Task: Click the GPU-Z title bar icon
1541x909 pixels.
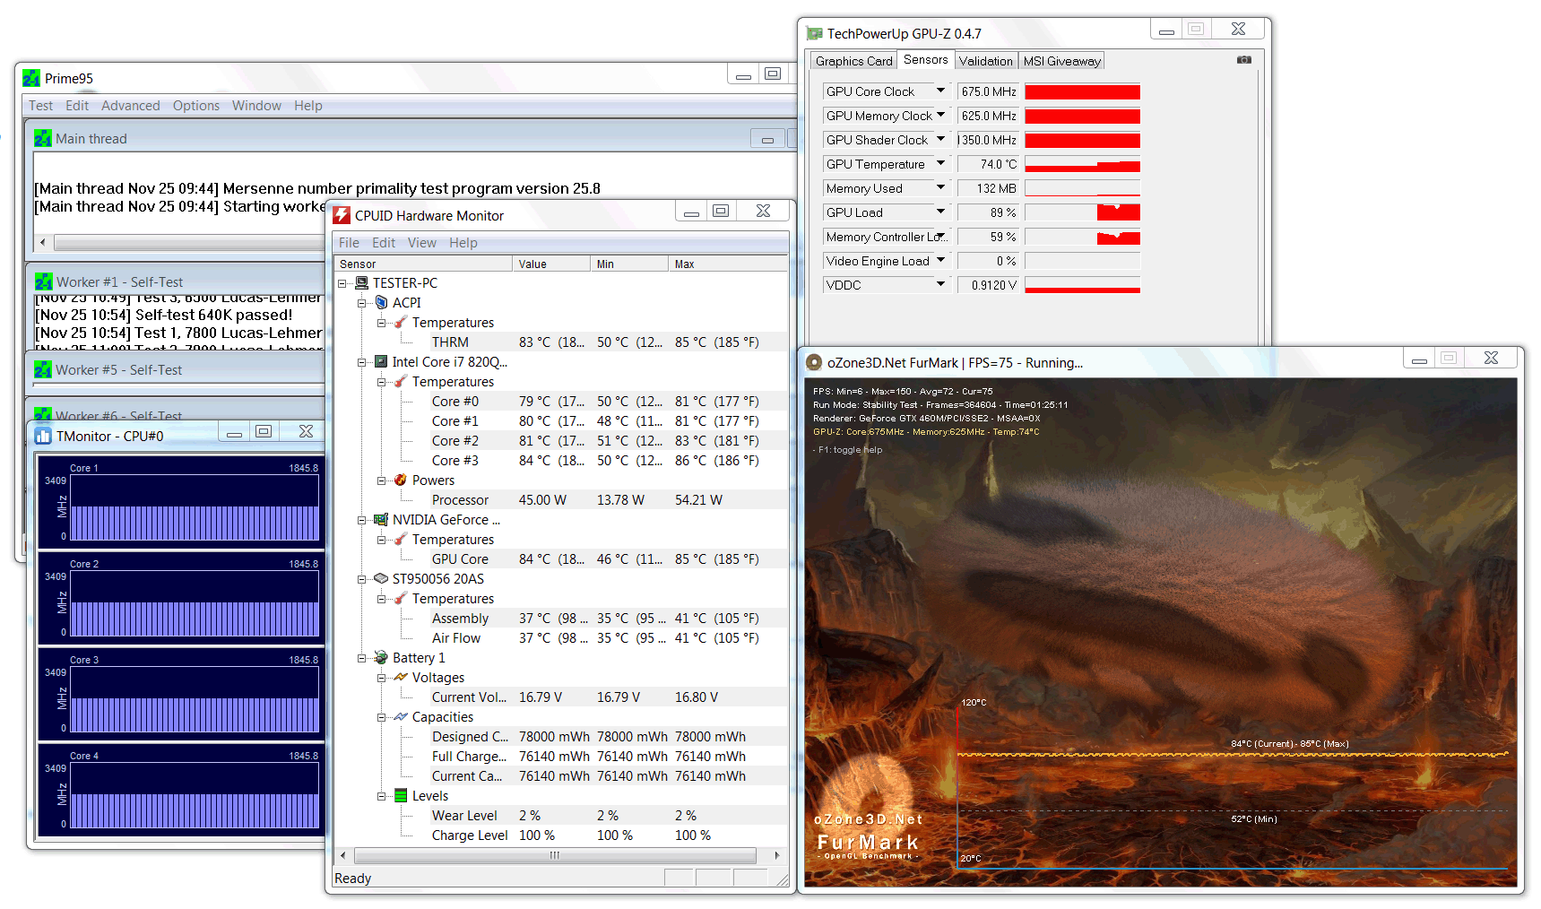Action: coord(814,34)
